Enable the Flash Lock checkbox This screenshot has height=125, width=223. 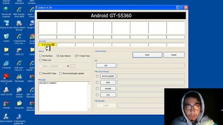(40, 60)
